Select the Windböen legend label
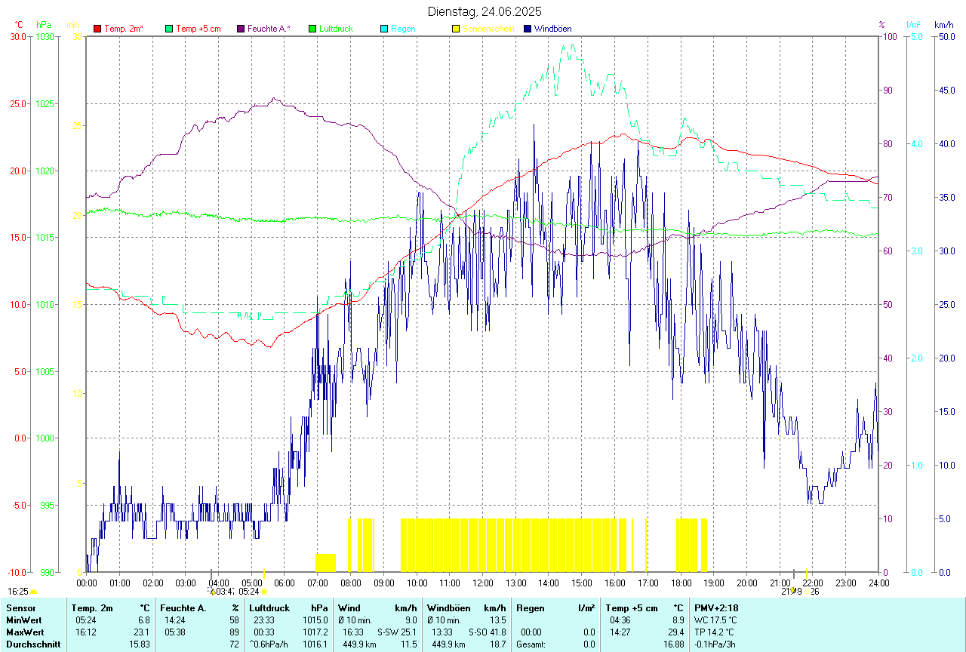 [552, 29]
